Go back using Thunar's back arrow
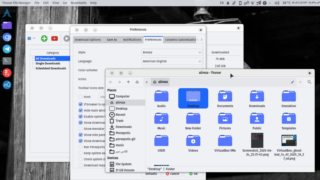Viewport: 320px width, 180px height. point(111,82)
